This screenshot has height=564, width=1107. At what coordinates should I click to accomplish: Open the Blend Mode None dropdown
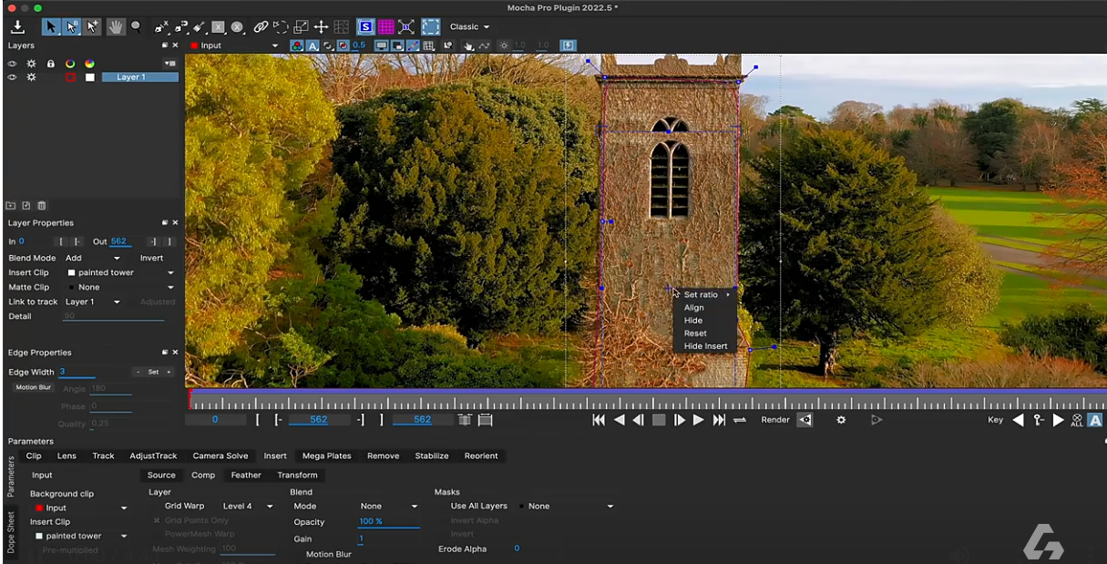click(388, 506)
